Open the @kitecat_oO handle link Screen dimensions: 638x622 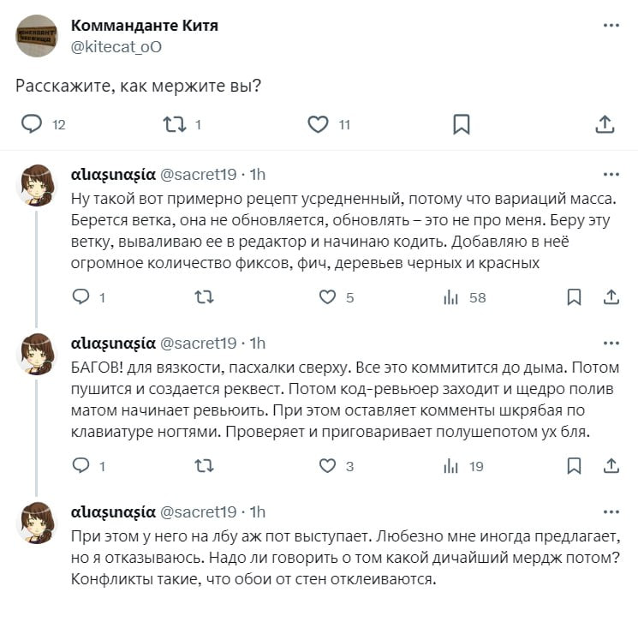click(116, 47)
